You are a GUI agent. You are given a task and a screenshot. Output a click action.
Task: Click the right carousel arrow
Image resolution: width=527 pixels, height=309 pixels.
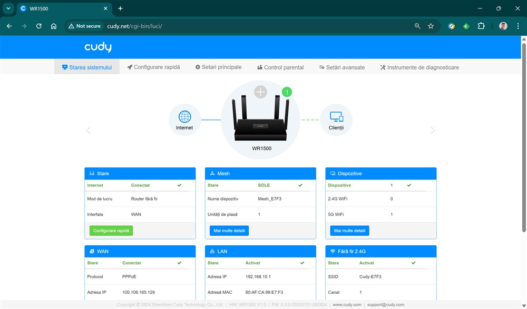pos(433,130)
